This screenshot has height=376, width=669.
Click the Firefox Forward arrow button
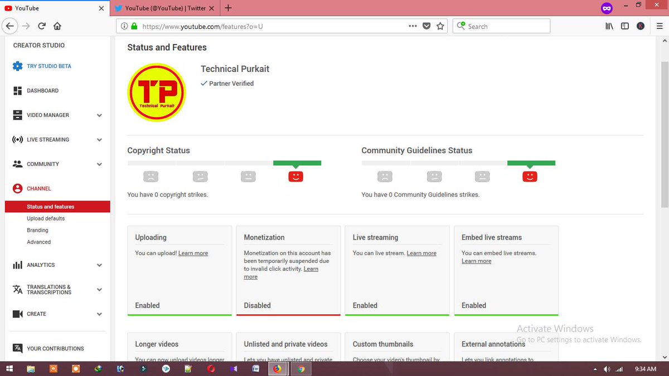pyautogui.click(x=26, y=26)
